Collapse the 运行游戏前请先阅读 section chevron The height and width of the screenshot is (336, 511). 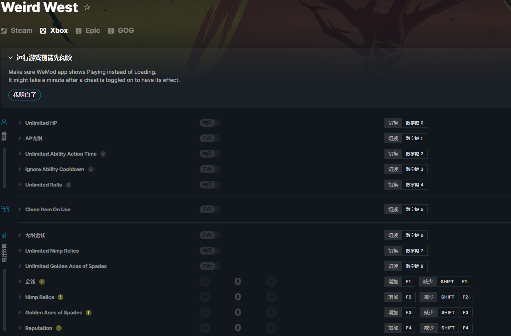coord(11,58)
